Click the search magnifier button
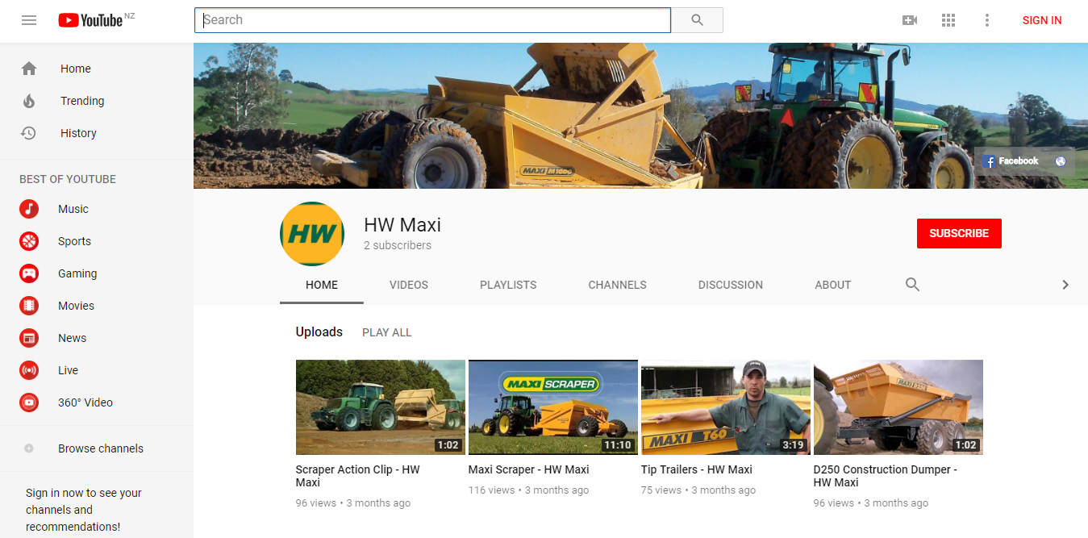 click(698, 20)
